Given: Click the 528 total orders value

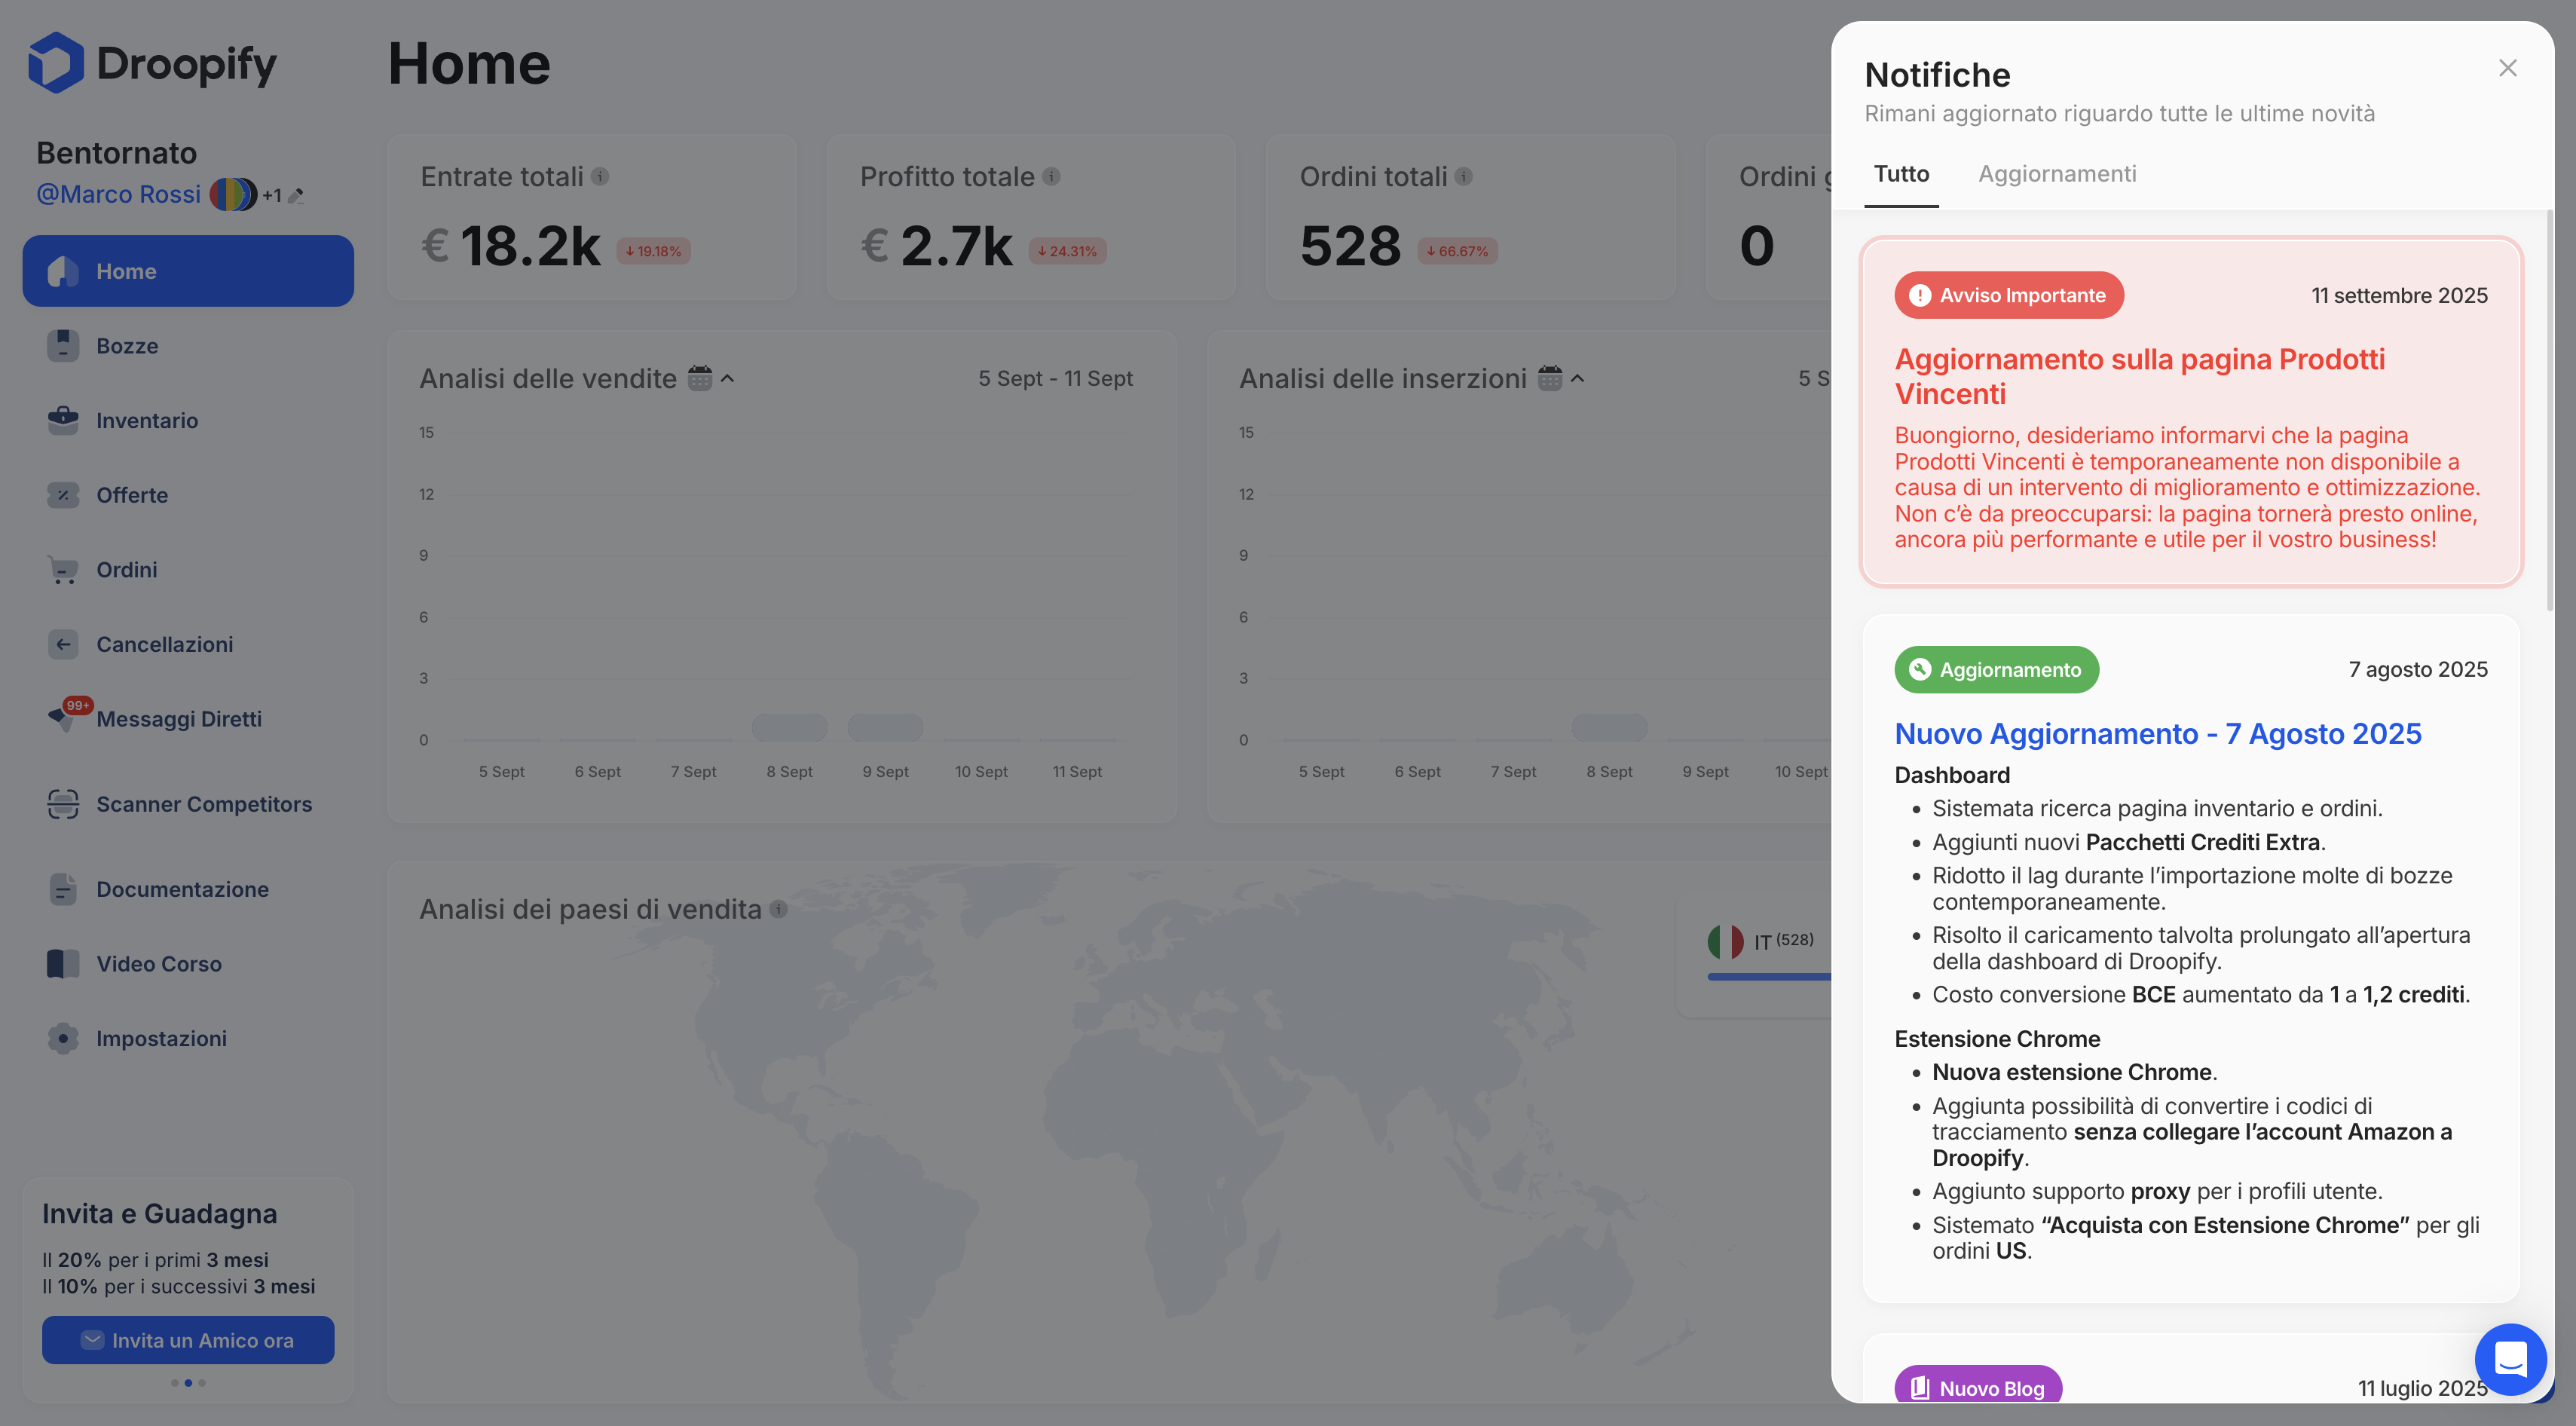Looking at the screenshot, I should 1350,245.
